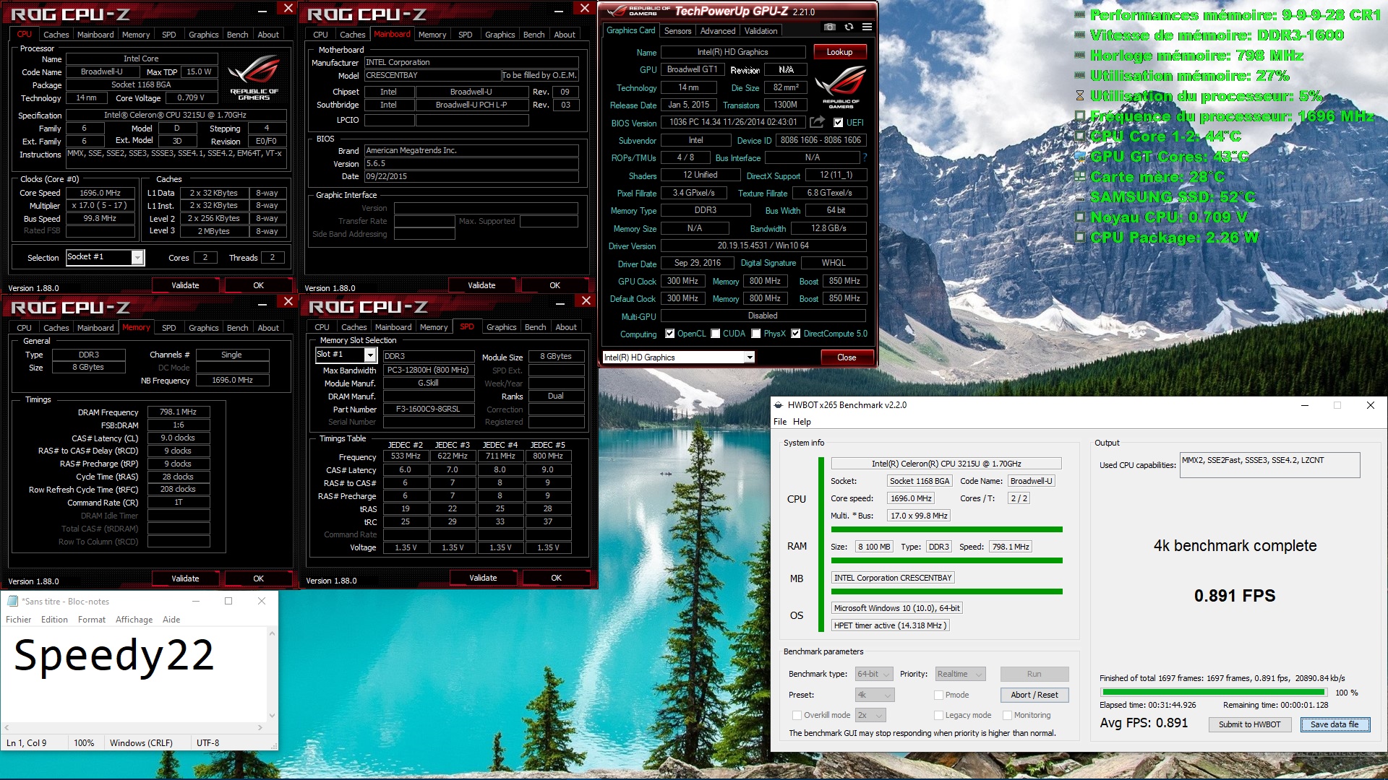Open the Validation tab in GPU-Z

point(761,31)
